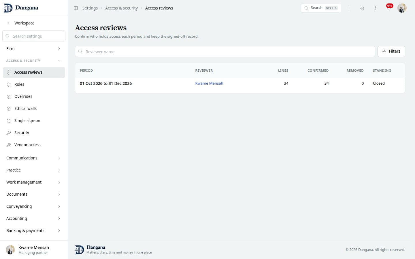415x259 pixels.
Task: Expand Banking & payments section
Action: click(34, 231)
